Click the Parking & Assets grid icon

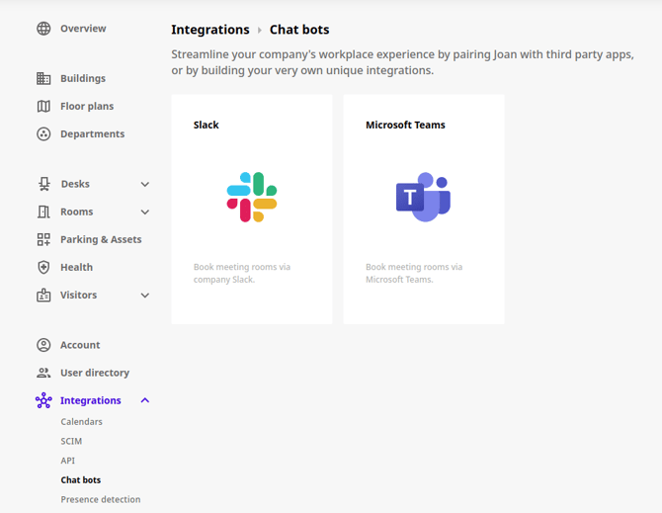(43, 239)
